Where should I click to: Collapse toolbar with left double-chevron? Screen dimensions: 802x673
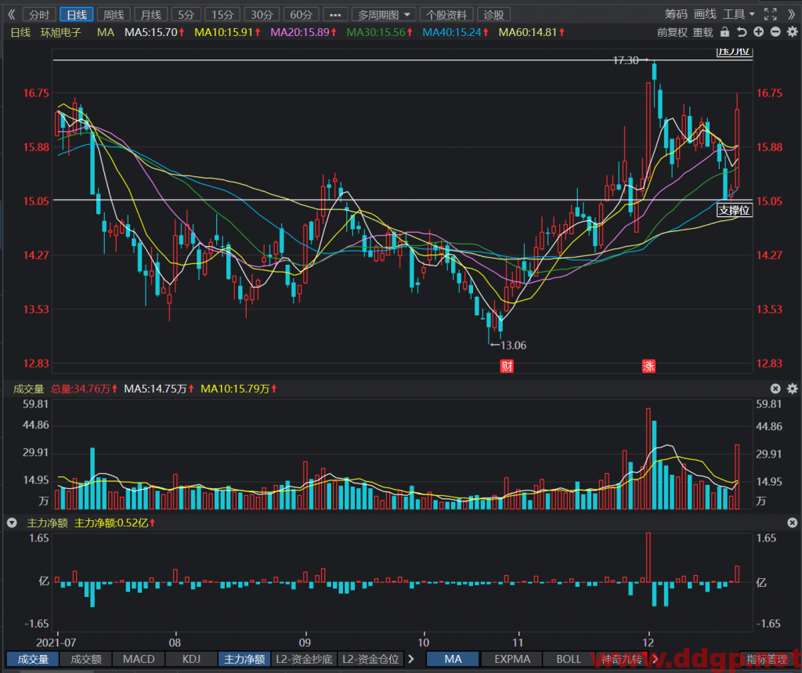click(x=11, y=14)
